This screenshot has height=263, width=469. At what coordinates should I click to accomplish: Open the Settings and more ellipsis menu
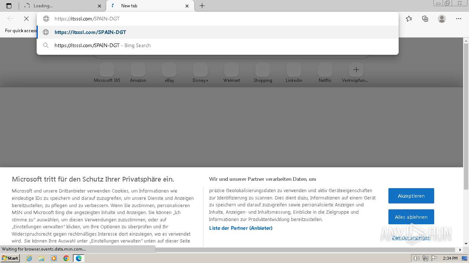tap(459, 19)
